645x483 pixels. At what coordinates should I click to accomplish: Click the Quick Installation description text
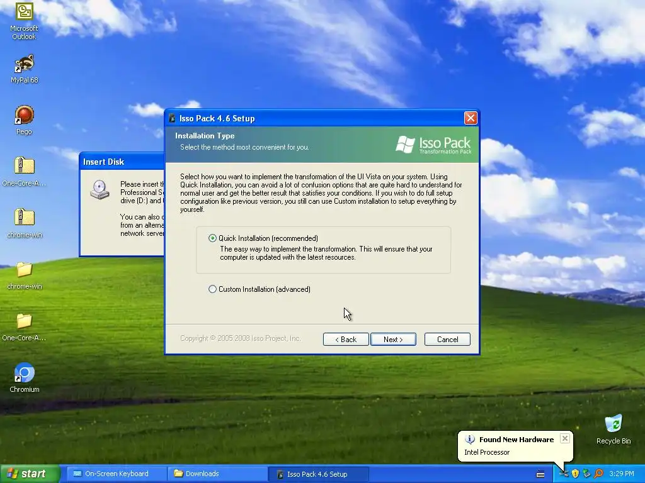coord(326,253)
